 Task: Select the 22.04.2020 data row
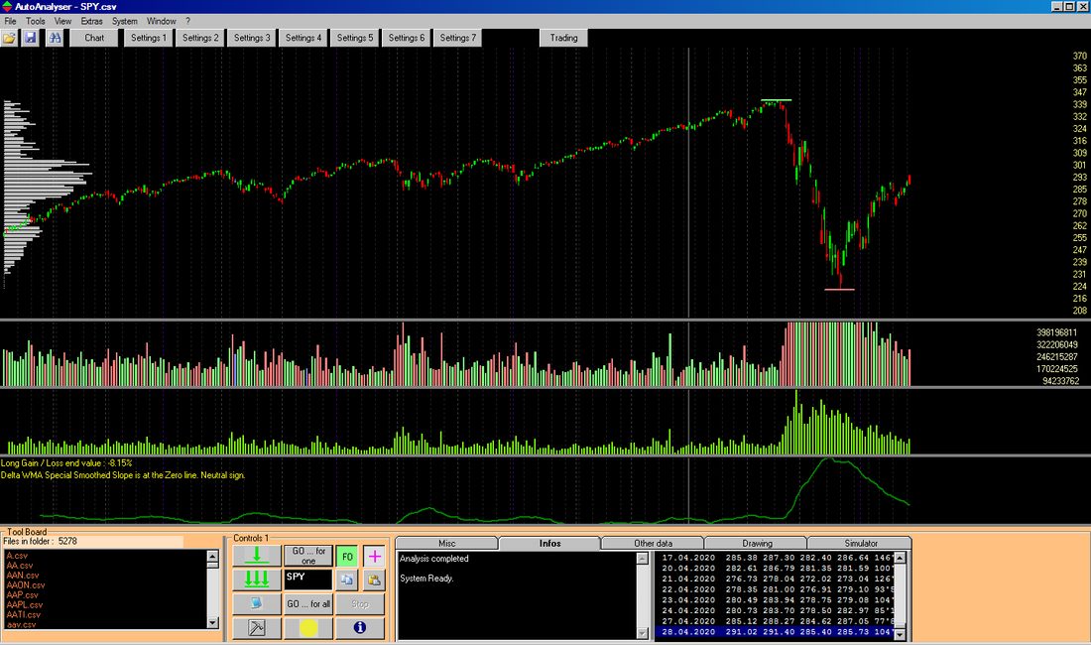click(775, 589)
